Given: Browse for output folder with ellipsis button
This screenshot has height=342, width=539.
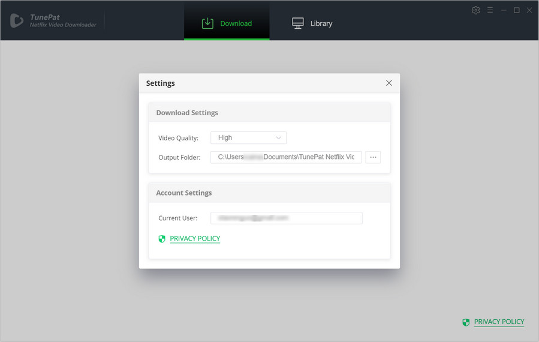Looking at the screenshot, I should coord(373,157).
